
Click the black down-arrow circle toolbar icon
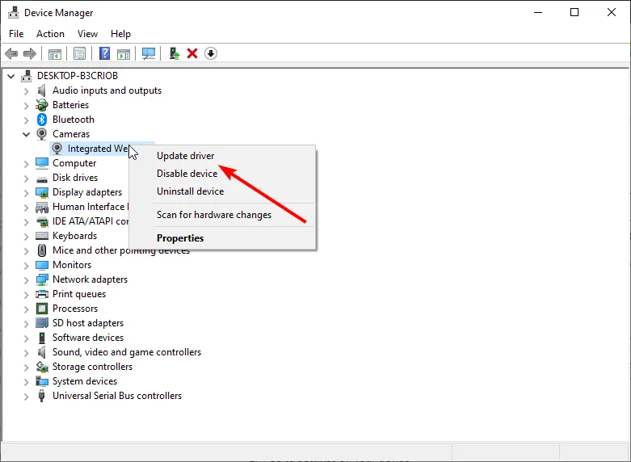pos(211,53)
